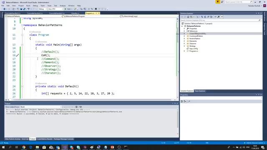Screen dimensions: 267x150
Task: Click the bookmark icon in the toolbar
Action: [x=96, y=9]
